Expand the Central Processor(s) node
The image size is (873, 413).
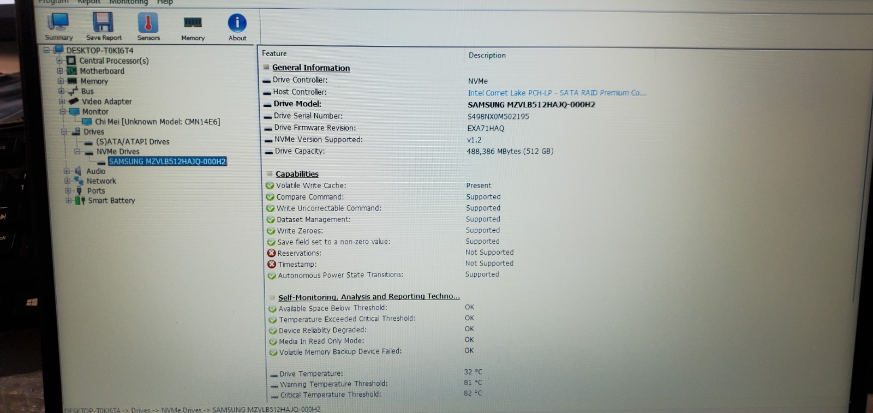(x=59, y=61)
